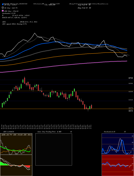
Task: Open the blue Stochastics mini chart
Action: [x=118, y=144]
